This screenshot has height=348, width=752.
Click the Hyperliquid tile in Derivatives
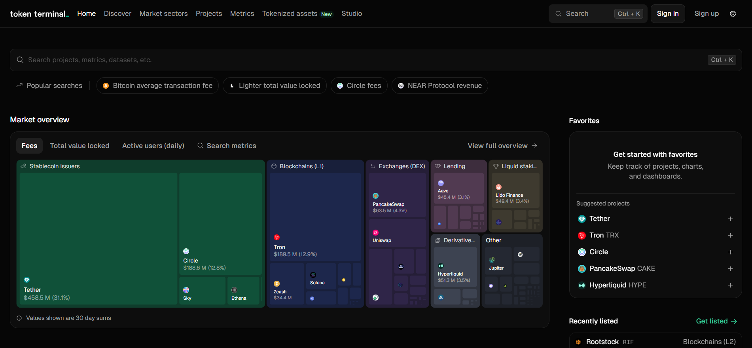point(455,267)
